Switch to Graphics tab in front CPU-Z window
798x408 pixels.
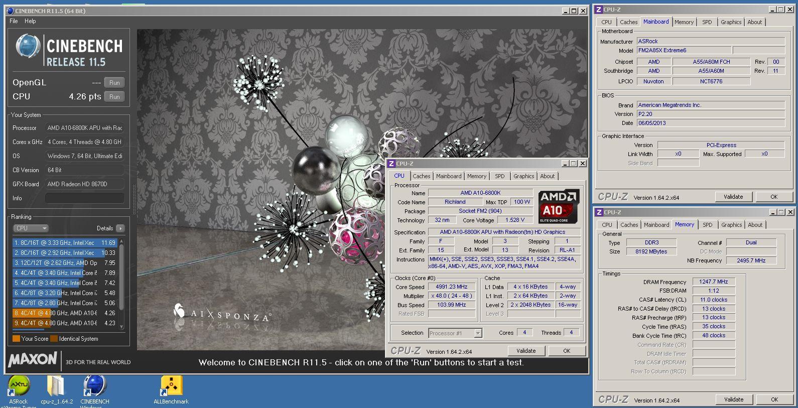(524, 176)
